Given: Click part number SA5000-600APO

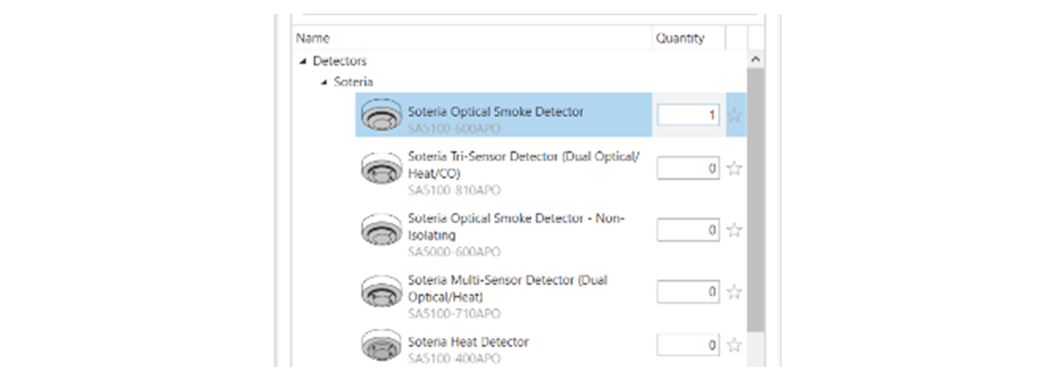Looking at the screenshot, I should click(x=454, y=252).
